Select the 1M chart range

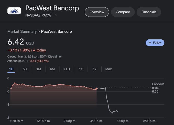(39, 69)
